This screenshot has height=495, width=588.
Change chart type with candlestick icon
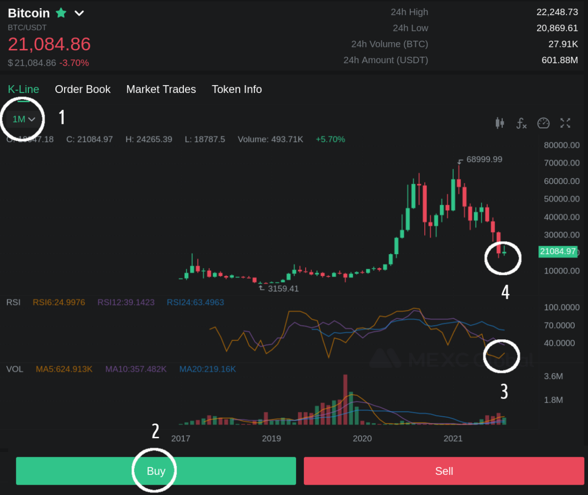pos(500,123)
